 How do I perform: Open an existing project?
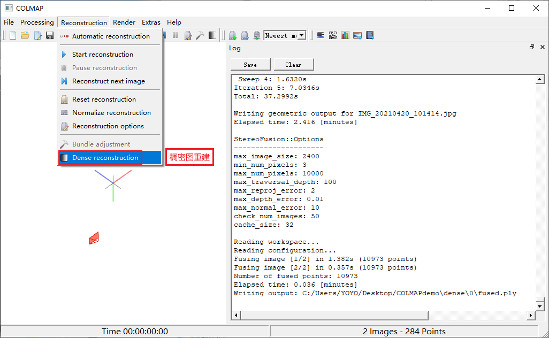point(25,35)
